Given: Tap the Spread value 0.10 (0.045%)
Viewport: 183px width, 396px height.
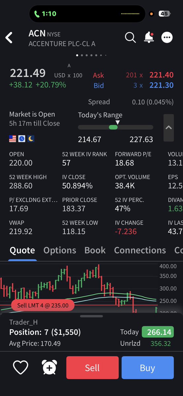Looking at the screenshot, I should pyautogui.click(x=153, y=102).
